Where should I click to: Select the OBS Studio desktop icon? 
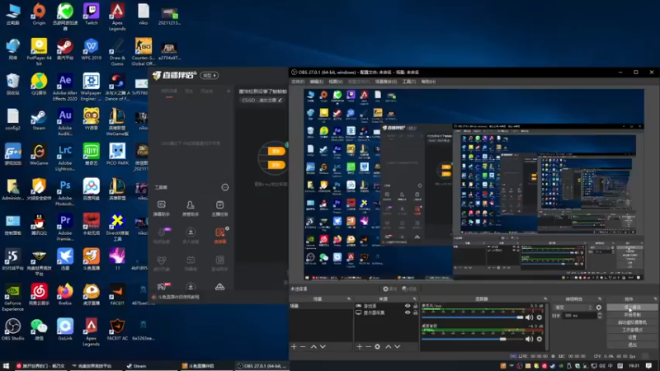click(x=12, y=329)
